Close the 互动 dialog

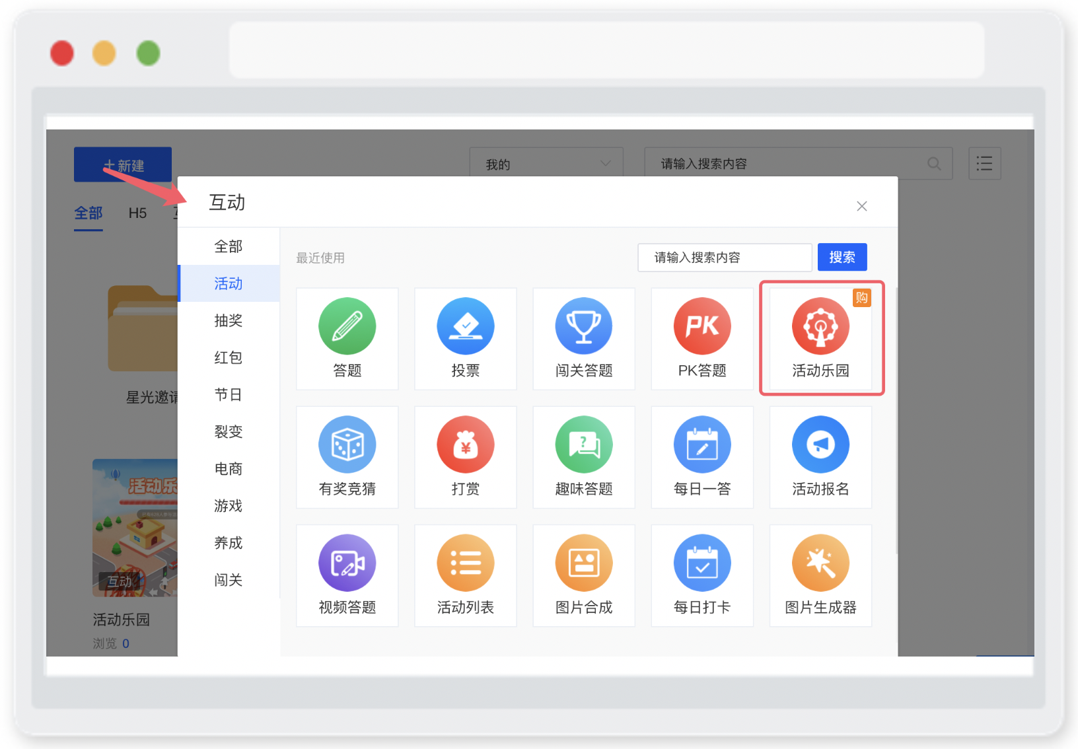(x=862, y=206)
